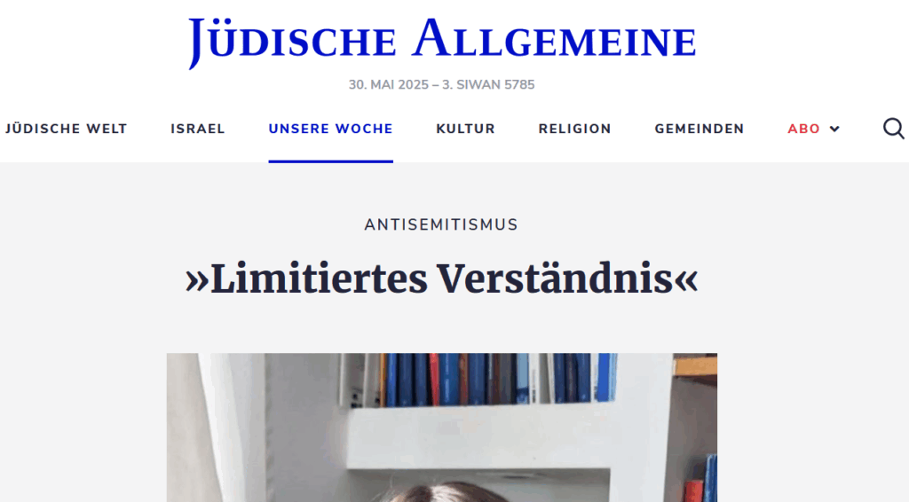
Task: Click the date text 30. Mai 2025
Action: click(389, 84)
